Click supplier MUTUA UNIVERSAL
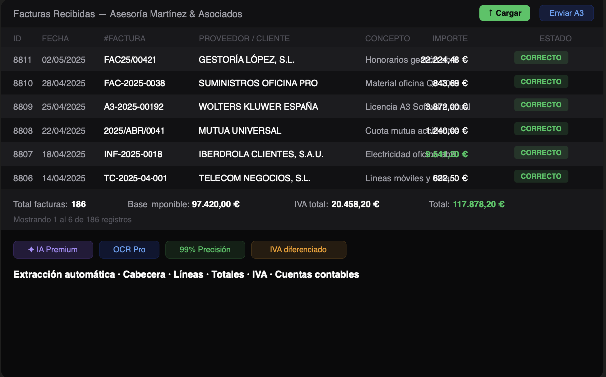 point(240,131)
